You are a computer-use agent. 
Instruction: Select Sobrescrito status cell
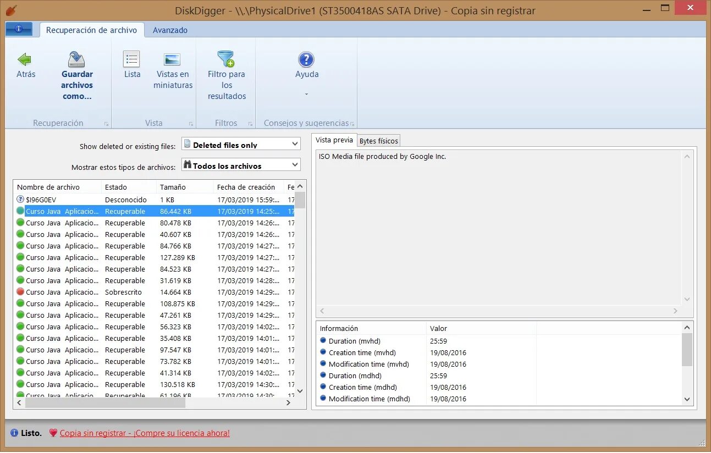click(x=123, y=292)
